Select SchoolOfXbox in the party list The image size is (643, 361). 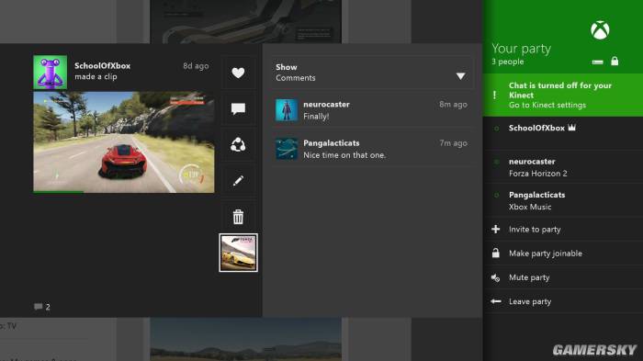pyautogui.click(x=563, y=133)
